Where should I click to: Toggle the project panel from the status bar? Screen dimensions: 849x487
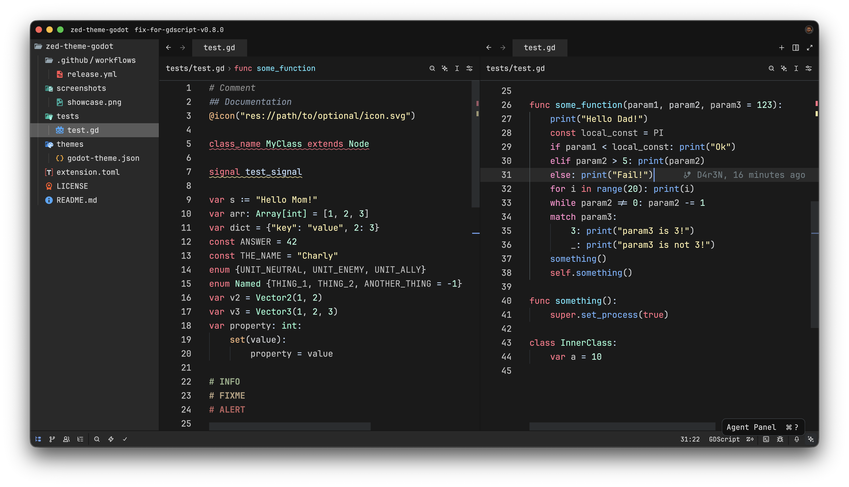pyautogui.click(x=38, y=439)
